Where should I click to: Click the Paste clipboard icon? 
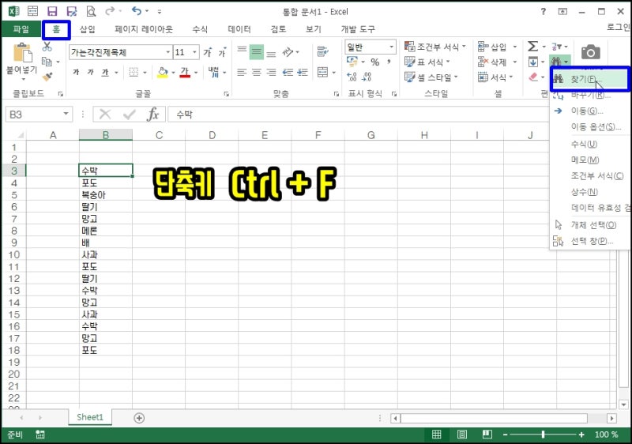[x=22, y=53]
